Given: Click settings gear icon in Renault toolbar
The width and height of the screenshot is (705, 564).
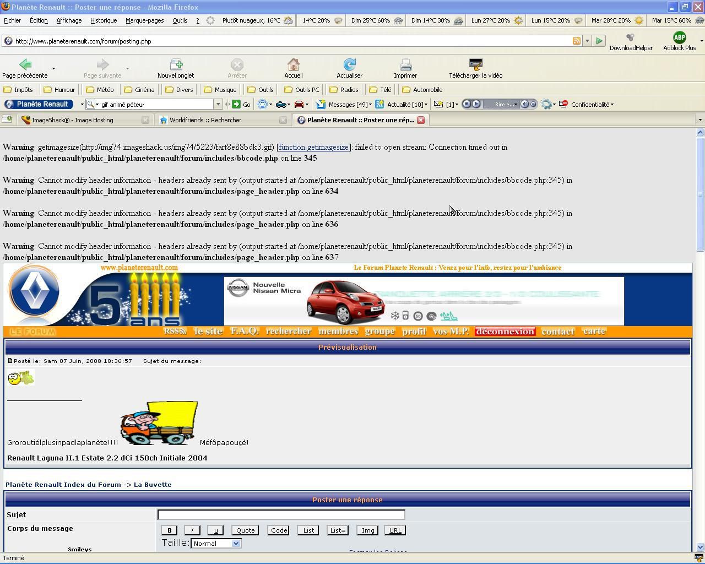Looking at the screenshot, I should coord(546,104).
